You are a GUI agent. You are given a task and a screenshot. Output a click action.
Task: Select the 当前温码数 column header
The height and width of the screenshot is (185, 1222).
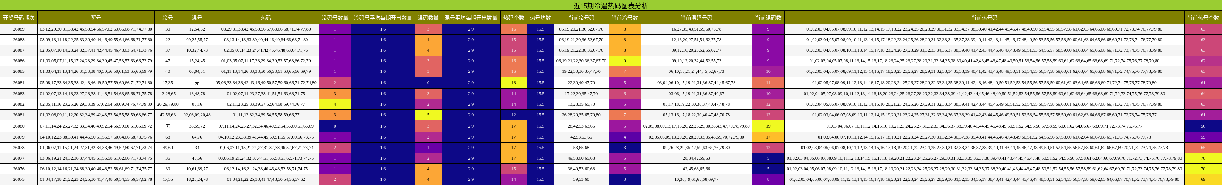point(768,18)
